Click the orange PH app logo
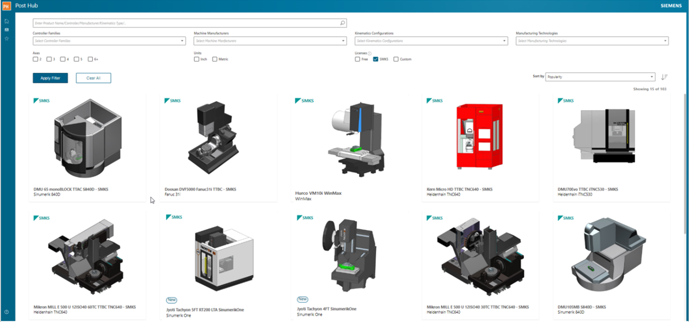 (x=6, y=6)
